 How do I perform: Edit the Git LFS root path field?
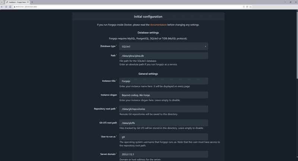pyautogui.click(x=164, y=123)
